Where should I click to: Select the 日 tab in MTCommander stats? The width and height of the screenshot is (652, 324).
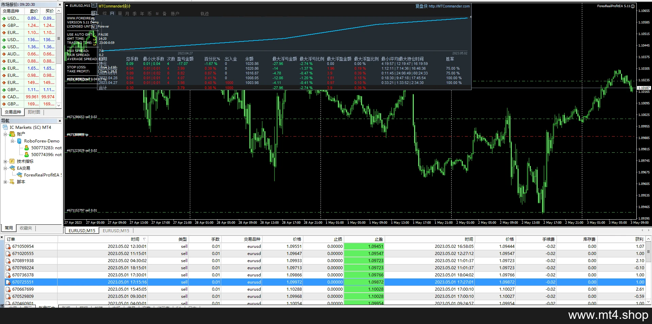click(112, 14)
